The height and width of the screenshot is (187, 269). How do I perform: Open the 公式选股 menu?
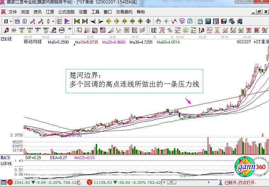[x=66, y=12]
